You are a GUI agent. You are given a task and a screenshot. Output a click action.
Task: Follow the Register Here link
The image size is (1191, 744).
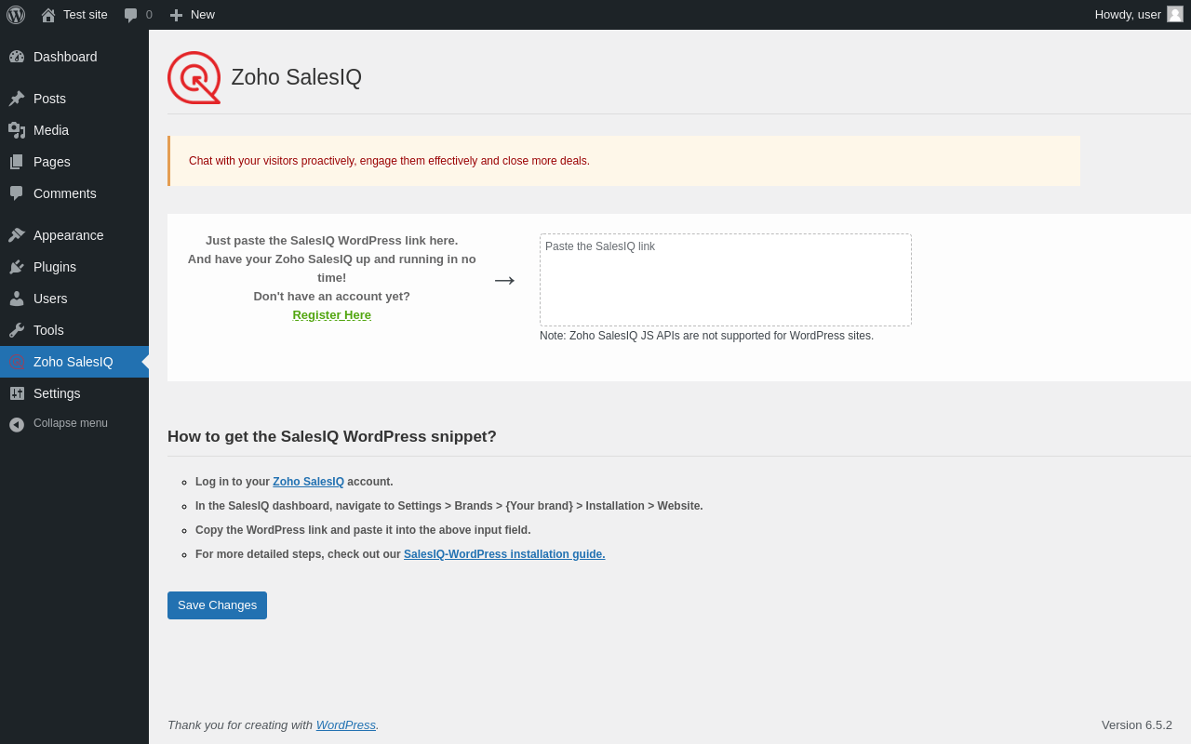332,315
